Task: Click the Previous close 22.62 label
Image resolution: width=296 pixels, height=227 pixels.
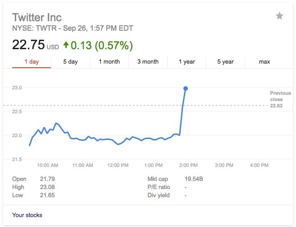Action: 277,99
